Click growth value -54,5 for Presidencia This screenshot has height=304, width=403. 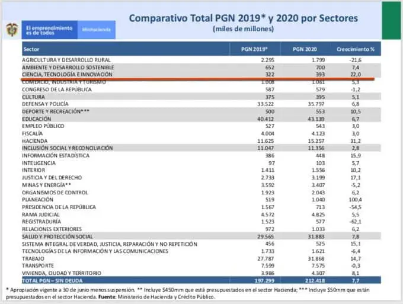click(x=355, y=207)
